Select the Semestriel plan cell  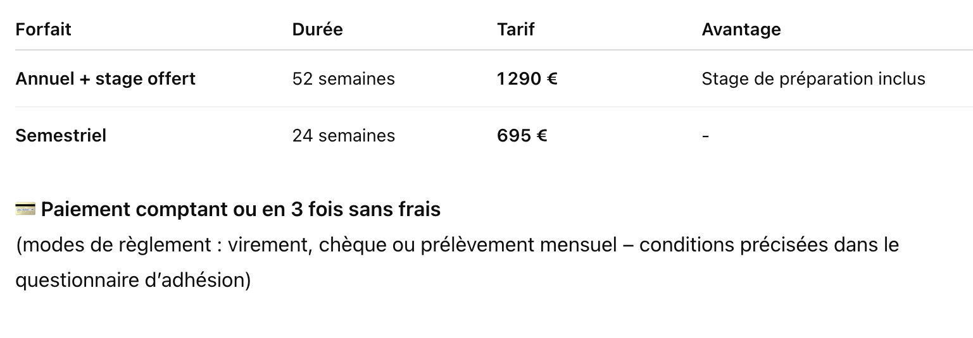[61, 136]
